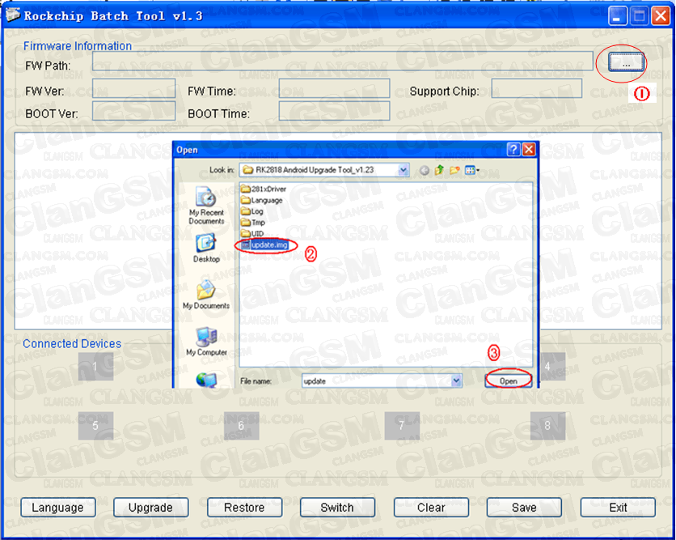Screen dimensions: 676x540
Task: Click the BOOT Time field
Action: click(x=334, y=111)
